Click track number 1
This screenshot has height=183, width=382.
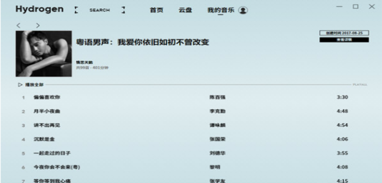click(24, 98)
